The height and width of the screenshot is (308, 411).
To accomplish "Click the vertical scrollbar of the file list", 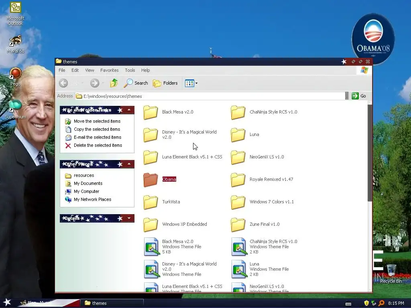I will [370, 153].
